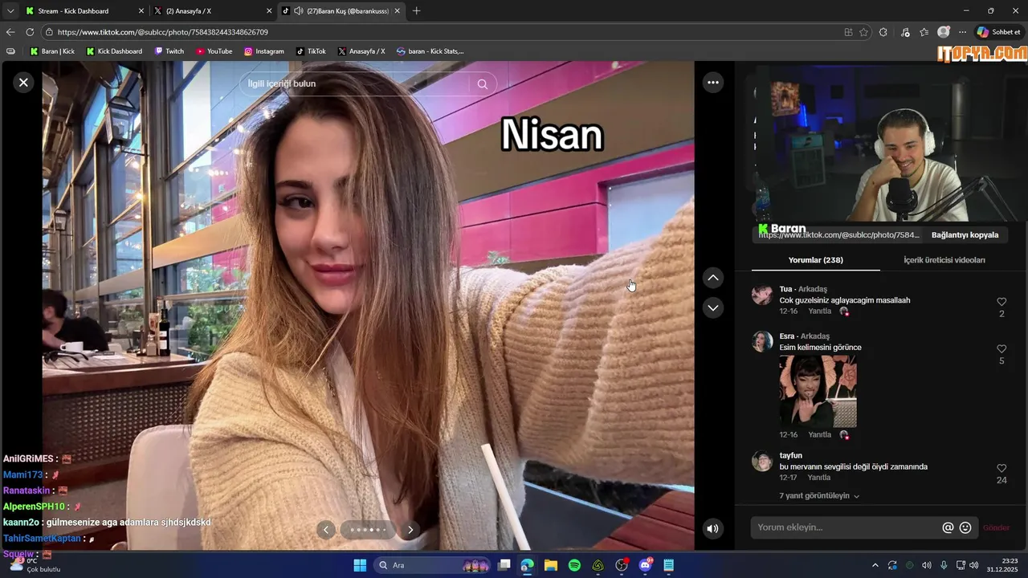Mute the TikTok sound

click(712, 528)
